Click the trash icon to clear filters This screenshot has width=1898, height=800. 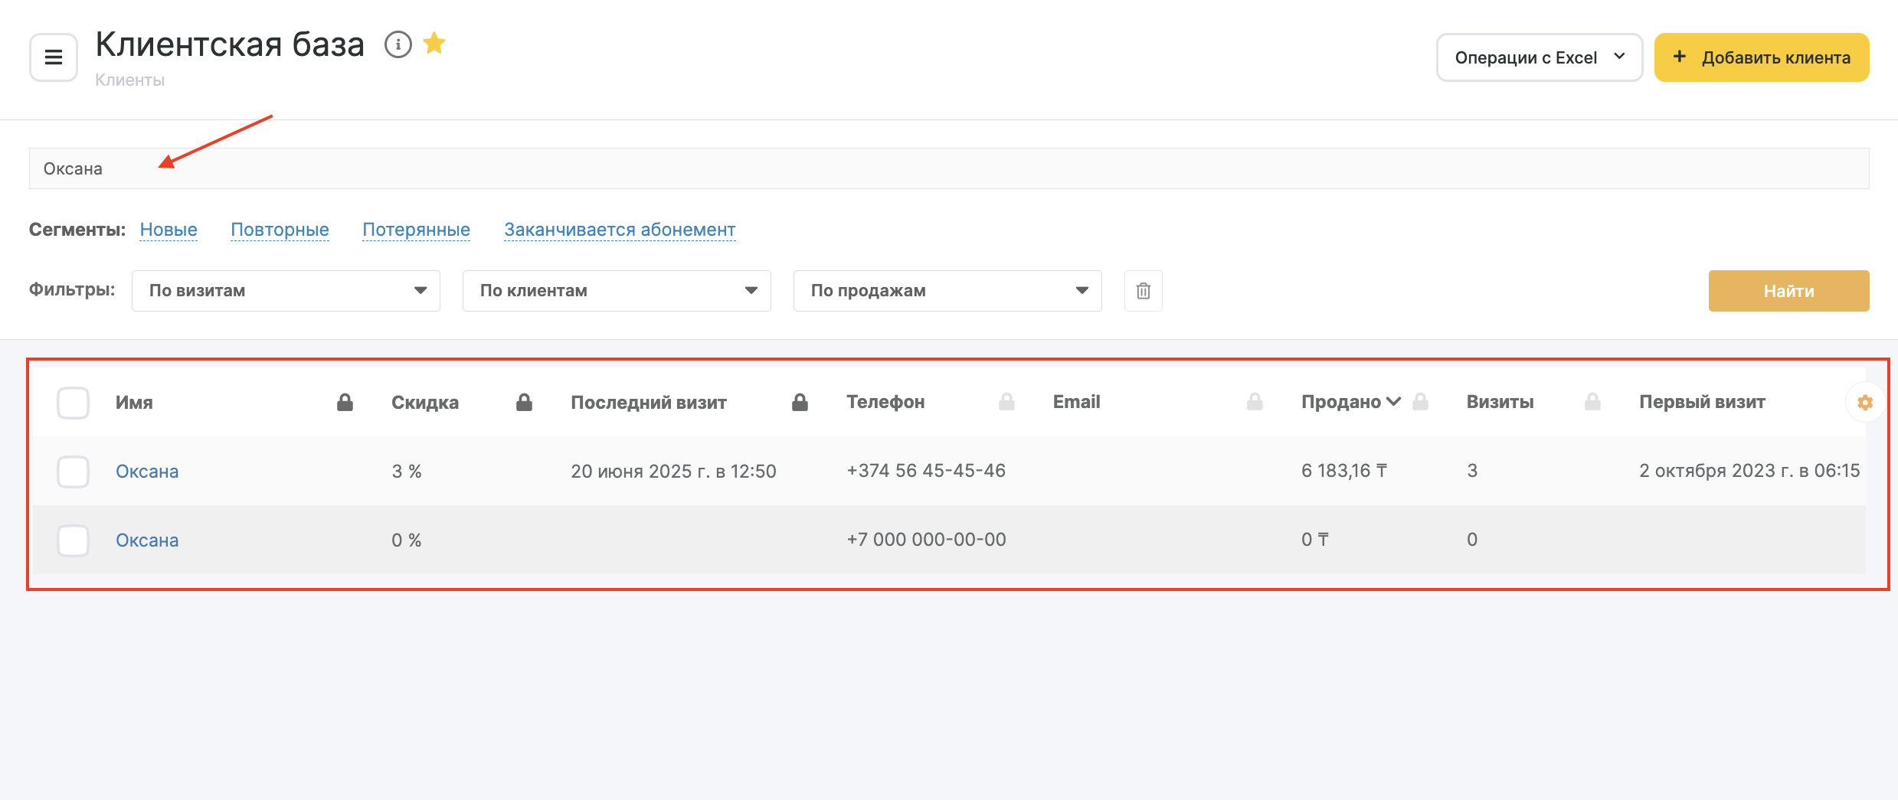point(1143,291)
